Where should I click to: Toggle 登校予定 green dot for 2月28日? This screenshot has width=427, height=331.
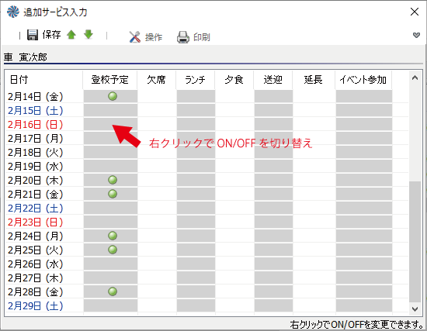(113, 291)
